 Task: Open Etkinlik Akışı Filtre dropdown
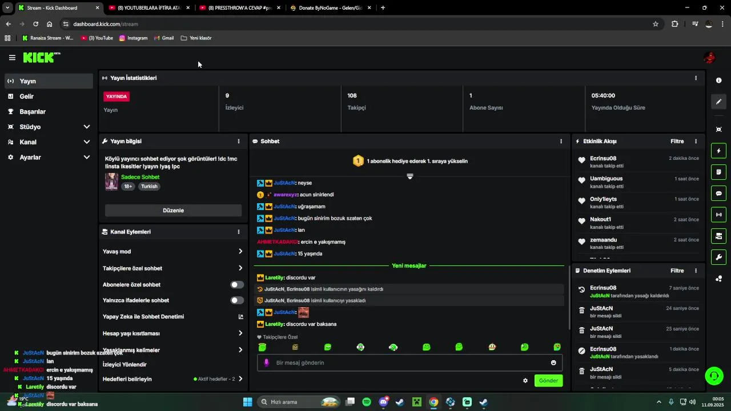pos(677,141)
